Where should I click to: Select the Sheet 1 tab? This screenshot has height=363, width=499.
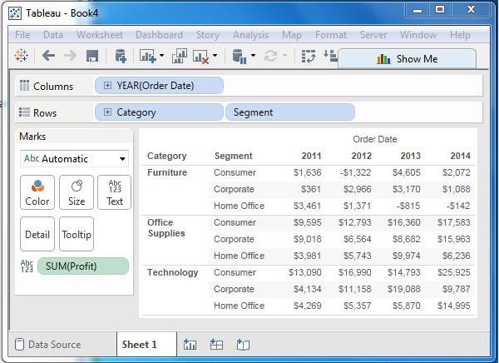pos(146,344)
